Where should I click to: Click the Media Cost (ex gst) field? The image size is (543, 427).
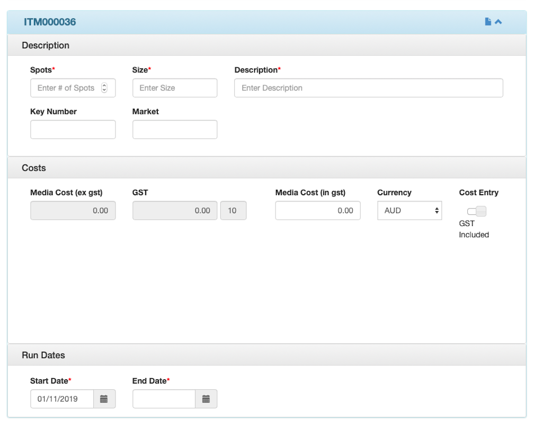coord(73,211)
